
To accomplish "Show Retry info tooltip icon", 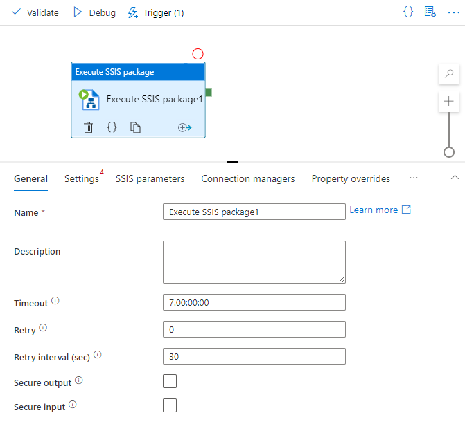I will pyautogui.click(x=43, y=328).
